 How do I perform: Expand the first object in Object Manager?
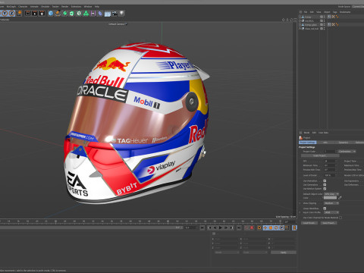click(x=300, y=17)
